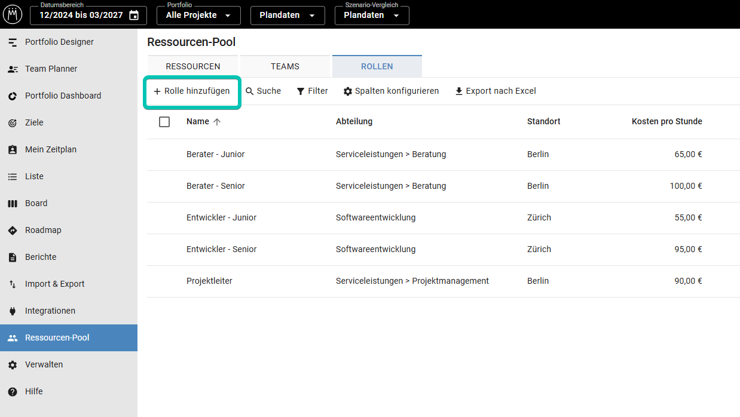This screenshot has height=417, width=740.
Task: Sort by the Standort column header
Action: (x=543, y=122)
